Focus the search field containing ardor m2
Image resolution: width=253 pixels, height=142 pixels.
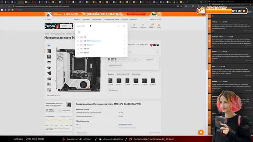pos(96,26)
